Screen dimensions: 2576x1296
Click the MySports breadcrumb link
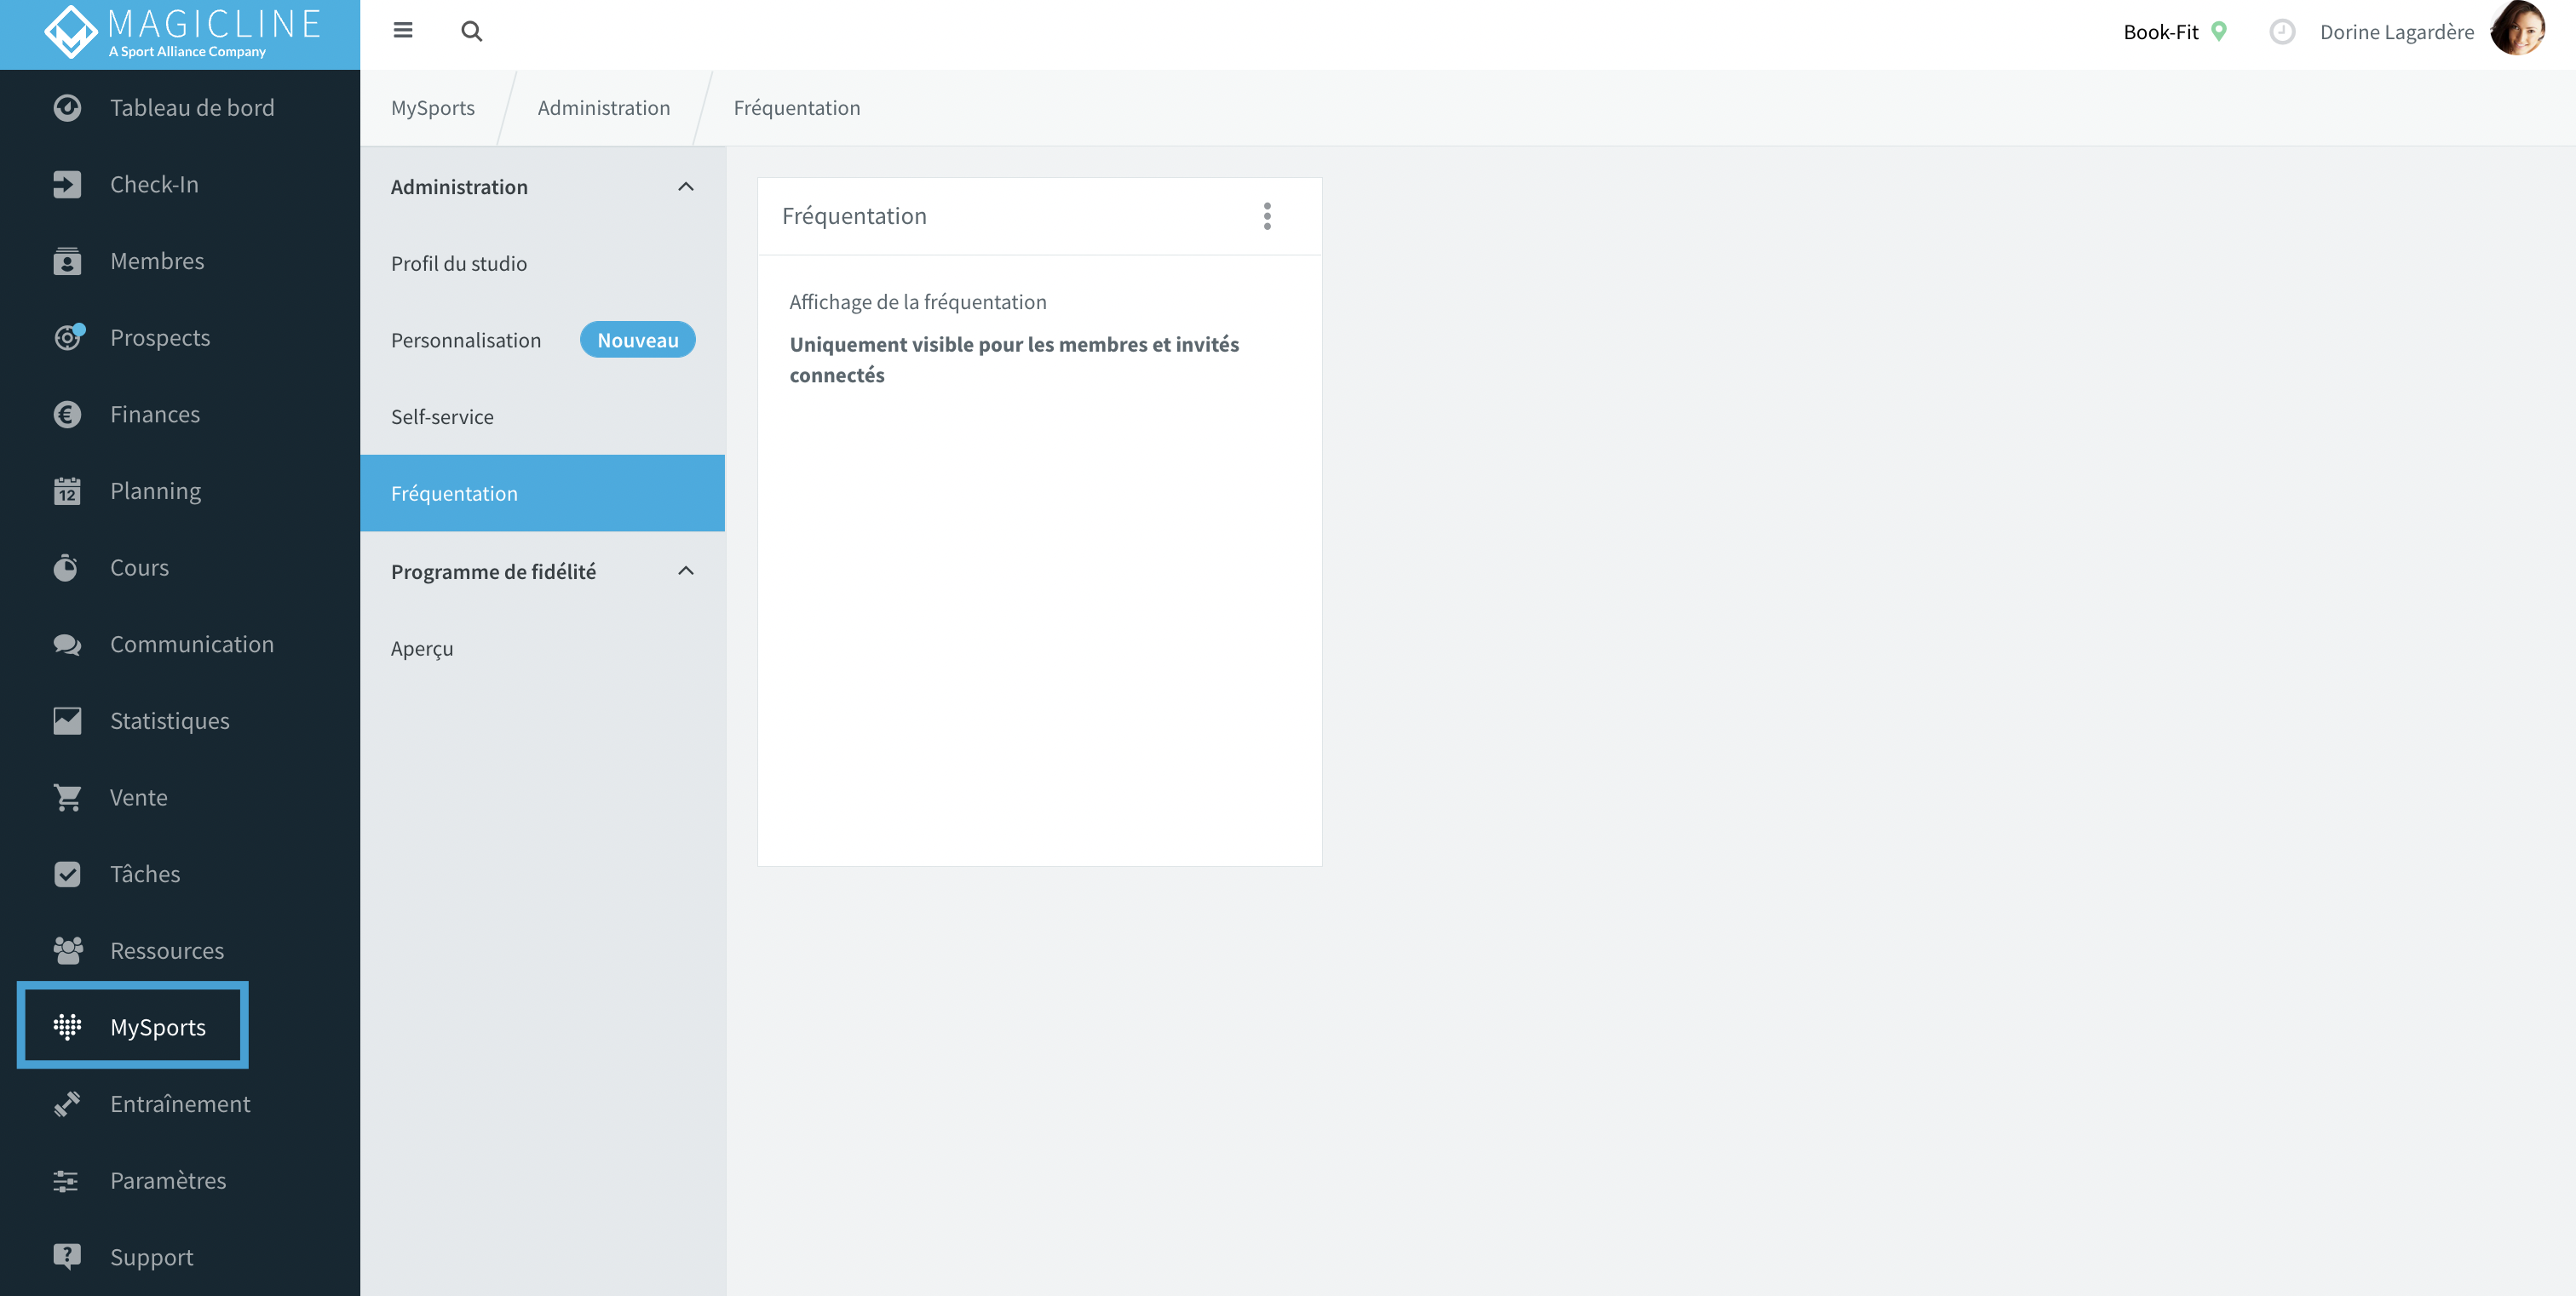pyautogui.click(x=432, y=107)
